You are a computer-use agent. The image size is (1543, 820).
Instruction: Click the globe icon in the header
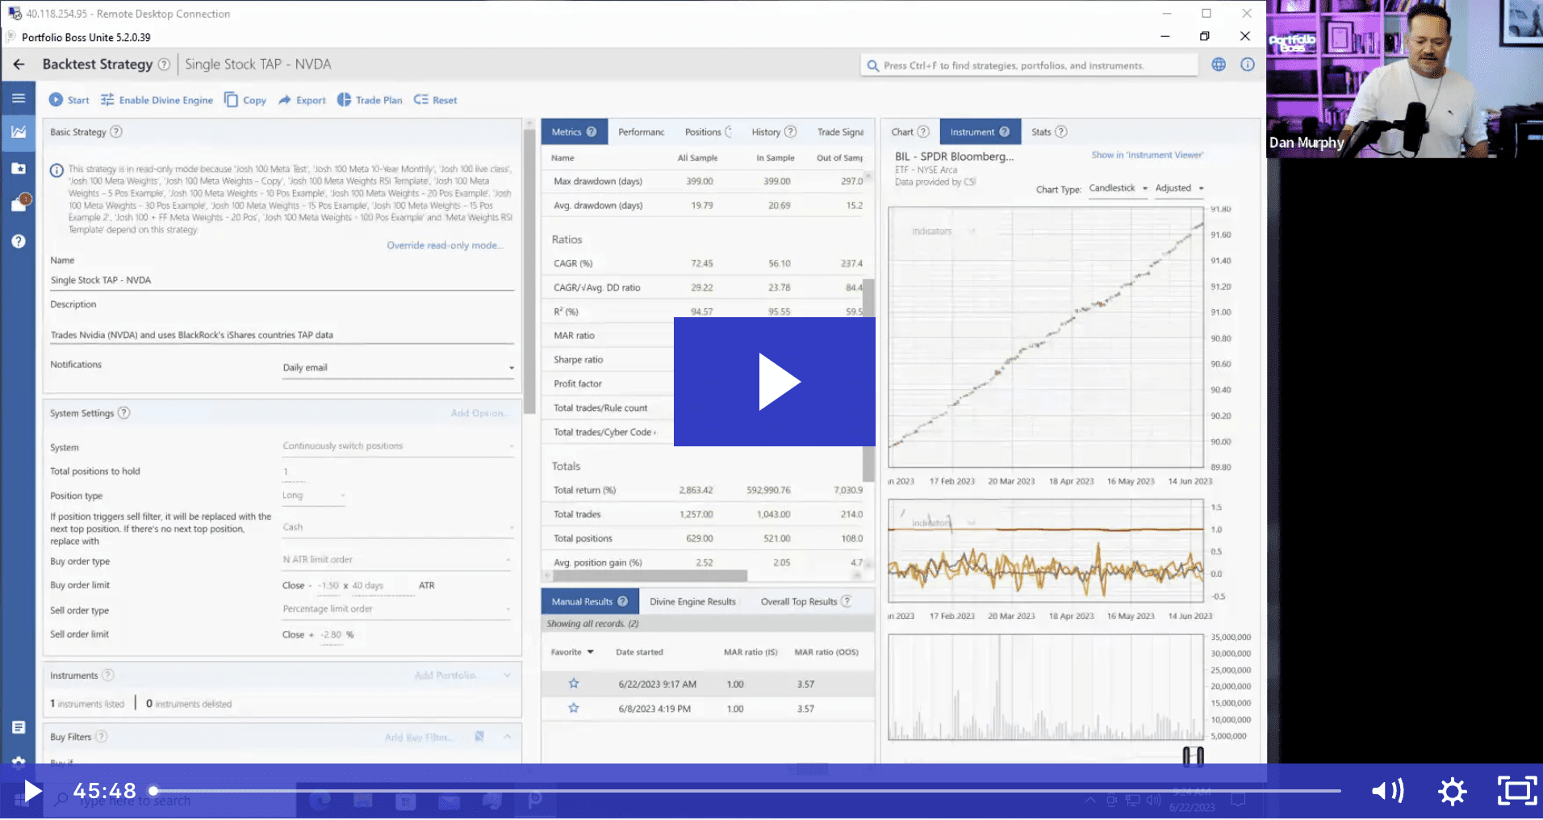[x=1219, y=65]
